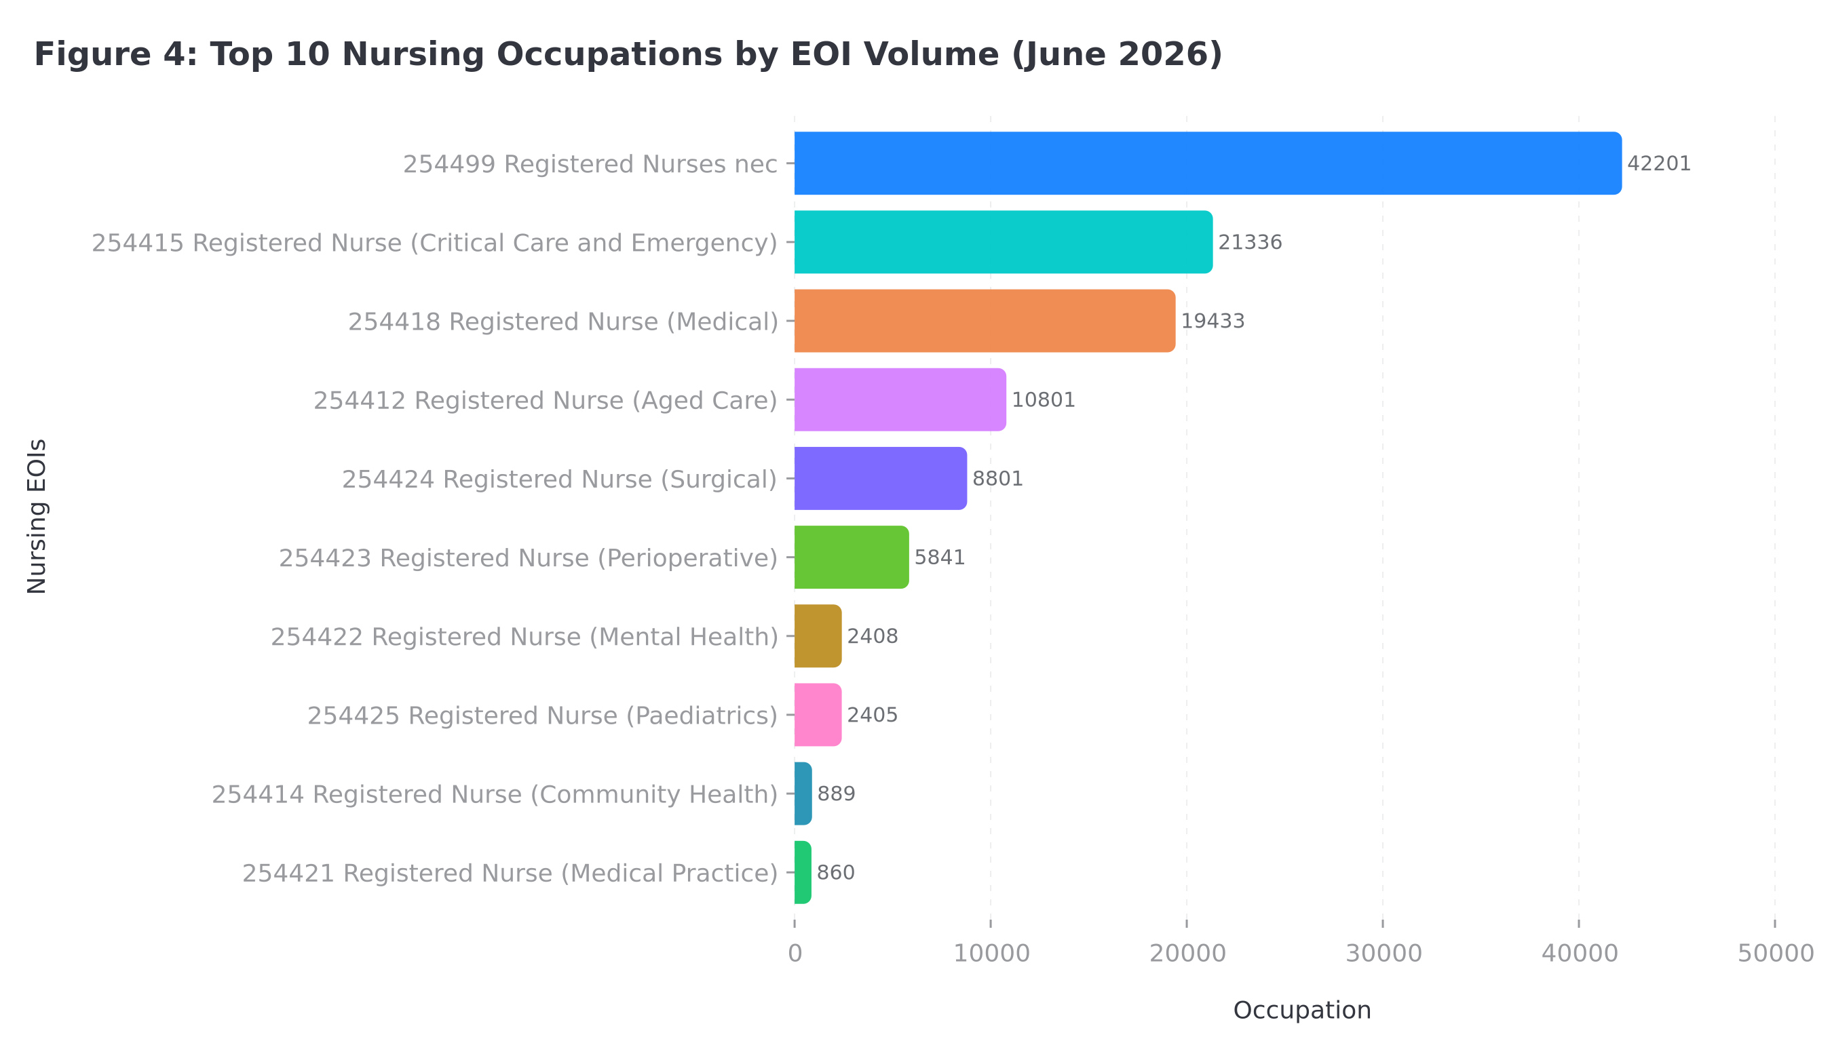
Task: Click the x-axis tick label 40000
Action: click(x=1580, y=954)
